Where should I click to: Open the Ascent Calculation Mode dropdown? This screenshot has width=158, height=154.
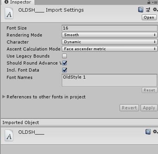[x=109, y=49]
